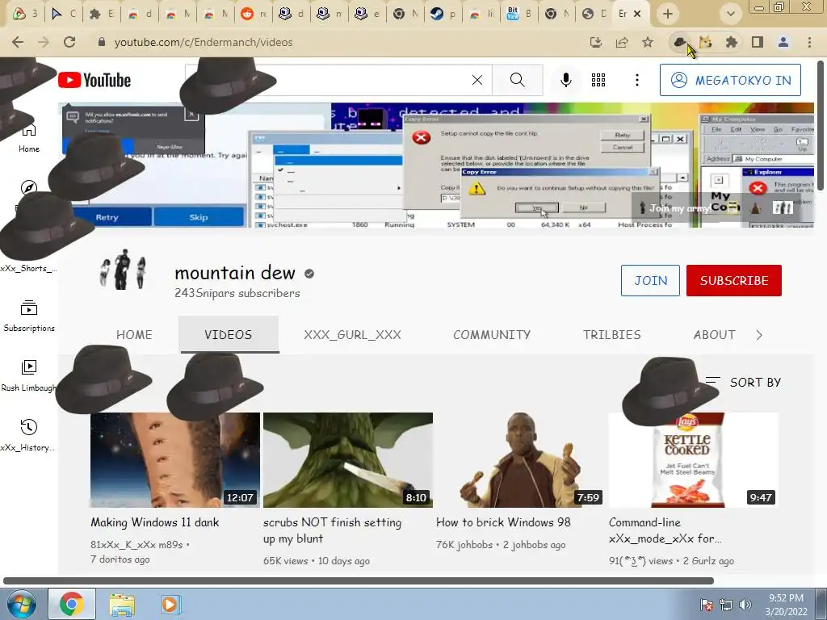Open the tab search dropdown arrow

pos(730,14)
